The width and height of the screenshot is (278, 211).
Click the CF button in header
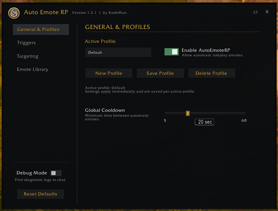(255, 12)
